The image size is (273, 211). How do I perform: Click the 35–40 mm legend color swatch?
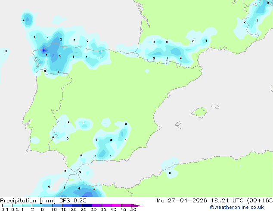(107, 205)
